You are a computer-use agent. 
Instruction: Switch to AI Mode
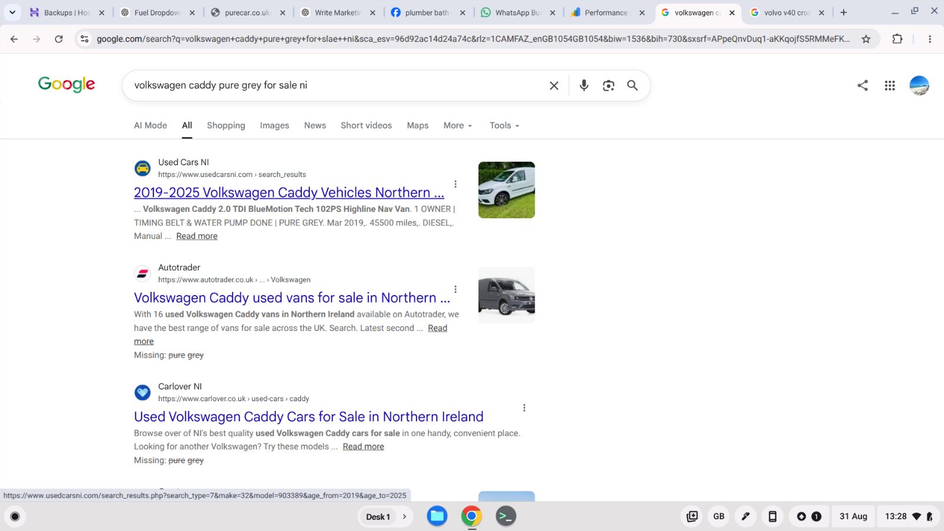150,126
